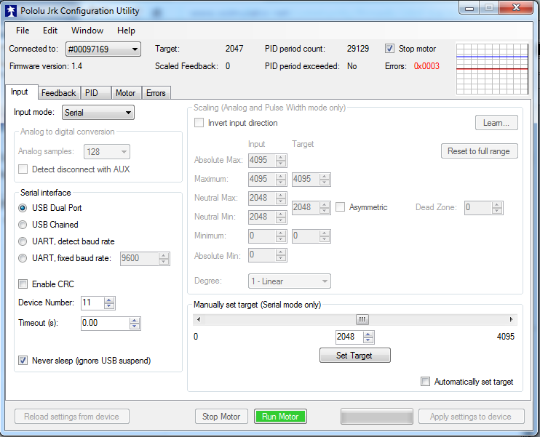
Task: Click the Set Target button
Action: pyautogui.click(x=354, y=356)
